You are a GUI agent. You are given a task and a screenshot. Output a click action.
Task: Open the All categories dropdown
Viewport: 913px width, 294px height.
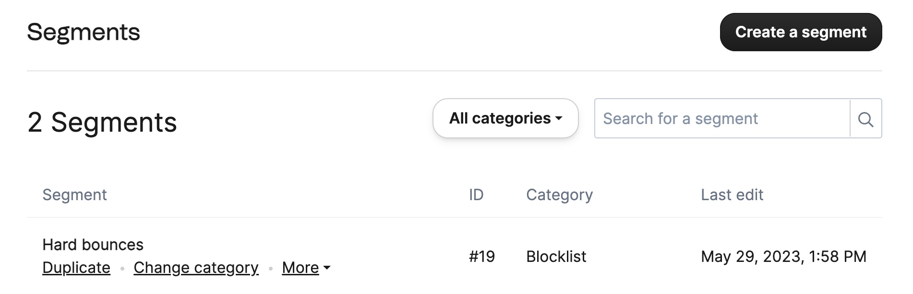pyautogui.click(x=505, y=118)
